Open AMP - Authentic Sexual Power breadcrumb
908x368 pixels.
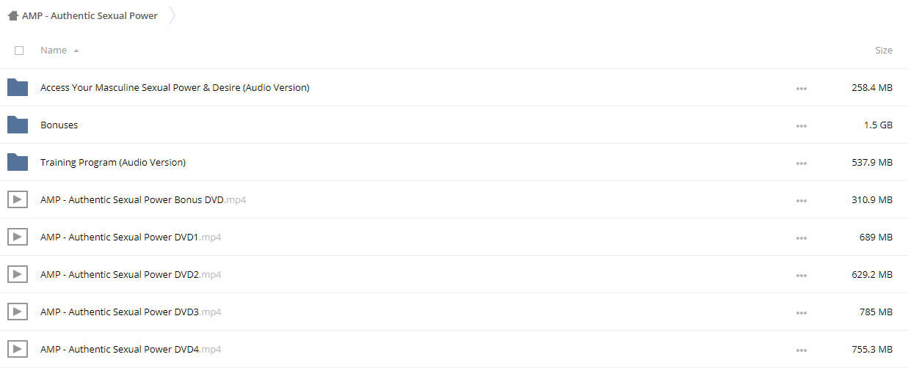point(90,15)
